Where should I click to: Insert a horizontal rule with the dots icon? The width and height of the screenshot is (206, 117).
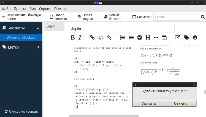156,37
